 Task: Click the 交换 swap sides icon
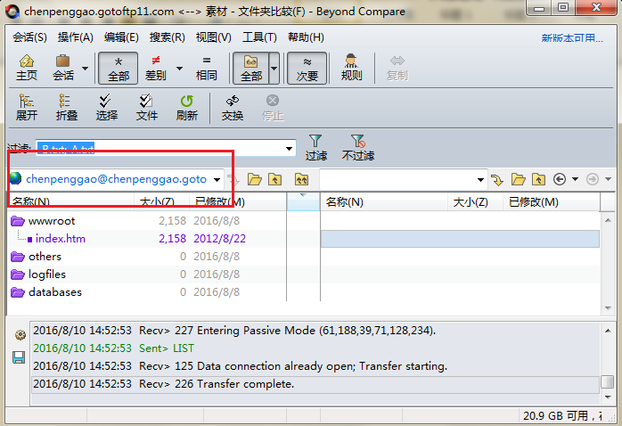click(233, 108)
